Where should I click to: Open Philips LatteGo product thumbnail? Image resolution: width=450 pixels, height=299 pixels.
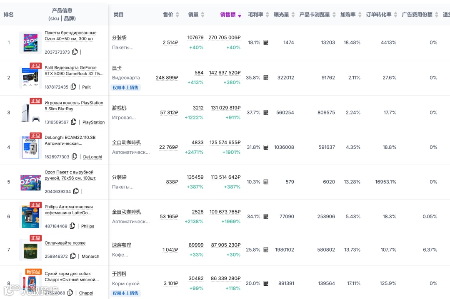pyautogui.click(x=30, y=217)
